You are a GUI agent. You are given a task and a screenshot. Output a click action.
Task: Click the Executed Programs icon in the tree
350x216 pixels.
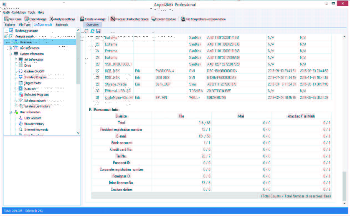click(x=21, y=95)
